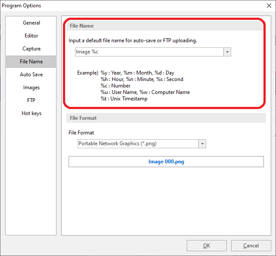The height and width of the screenshot is (256, 276).
Task: Close the Program Options window
Action: coord(269,6)
